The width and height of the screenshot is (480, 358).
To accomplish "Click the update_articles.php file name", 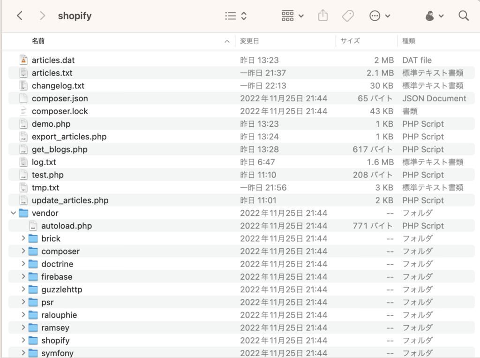I will pos(70,200).
